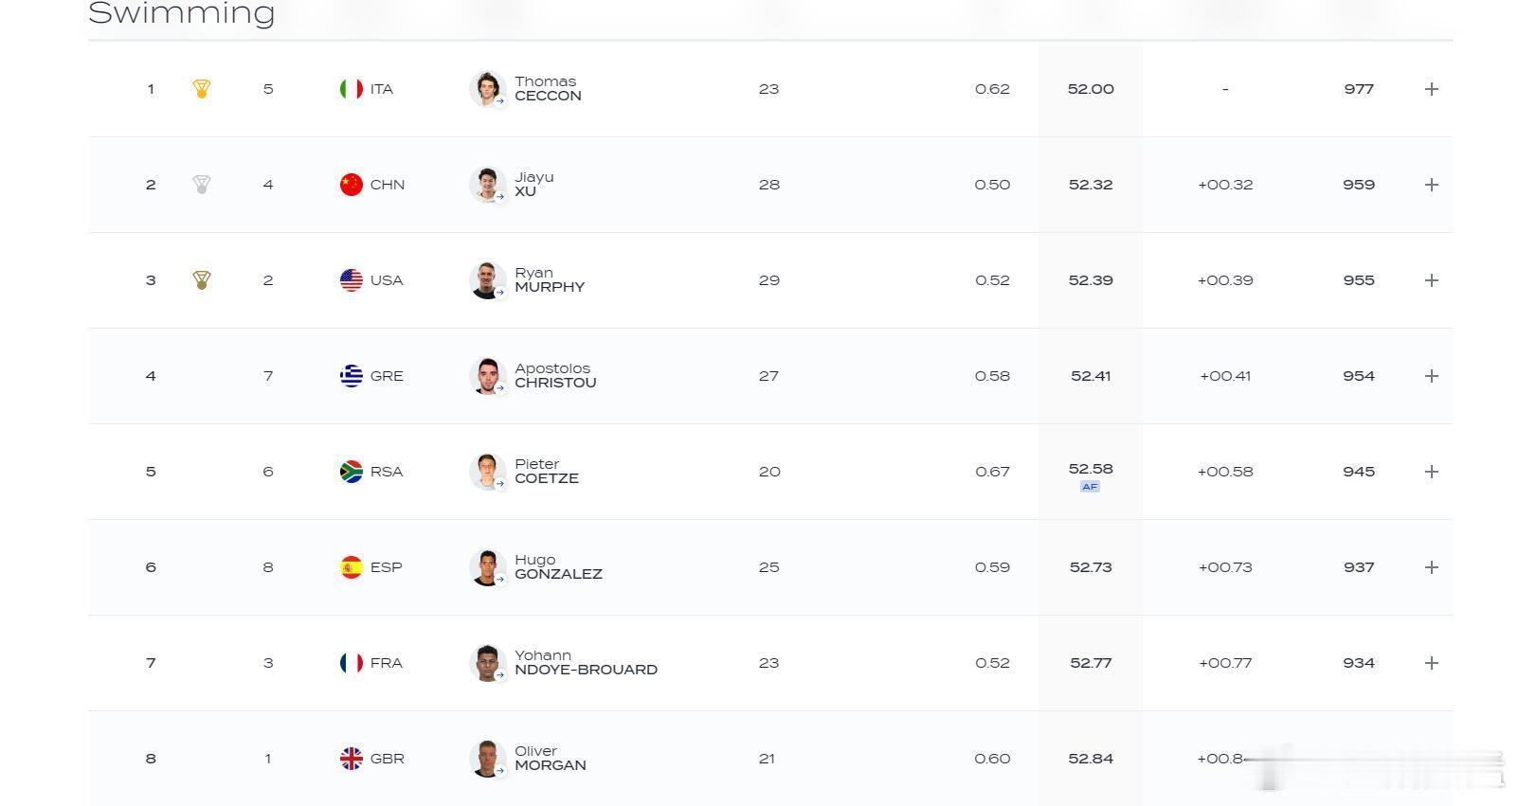This screenshot has height=806, width=1518.
Task: Click the China flag icon
Action: click(352, 185)
